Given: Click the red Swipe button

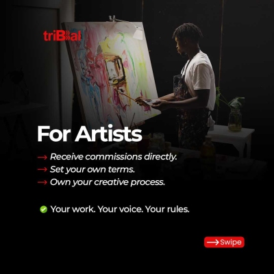Looking at the screenshot, I should (x=224, y=242).
